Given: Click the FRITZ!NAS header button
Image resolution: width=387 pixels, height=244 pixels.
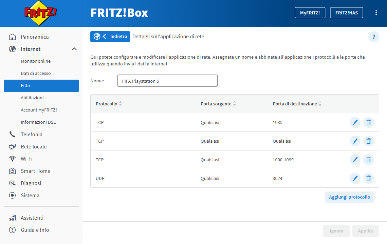Looking at the screenshot, I should click(x=347, y=13).
